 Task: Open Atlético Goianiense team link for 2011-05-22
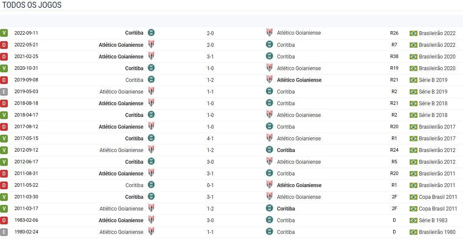pos(299,185)
